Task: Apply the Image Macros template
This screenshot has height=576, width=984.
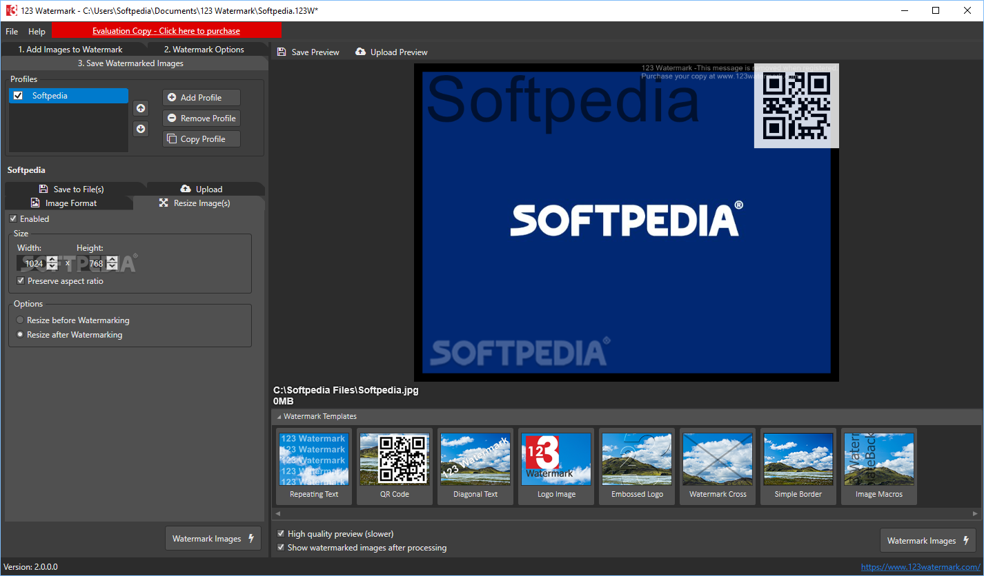Action: click(879, 466)
